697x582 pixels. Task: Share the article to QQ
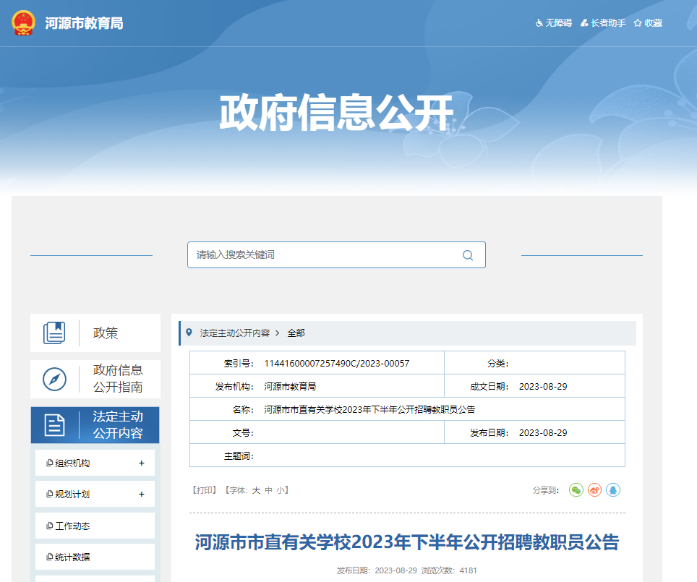click(613, 490)
